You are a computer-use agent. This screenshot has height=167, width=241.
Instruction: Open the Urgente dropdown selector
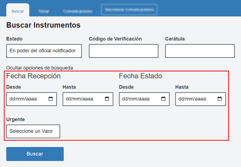pyautogui.click(x=33, y=131)
